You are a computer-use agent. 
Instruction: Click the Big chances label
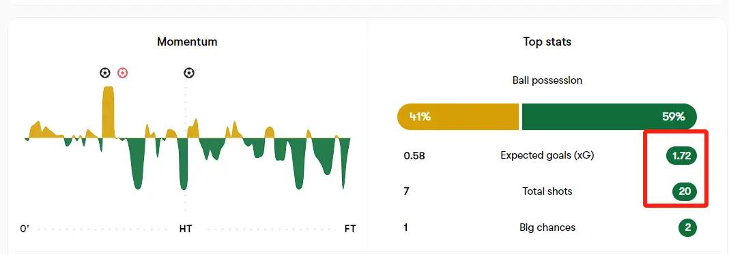(x=547, y=227)
